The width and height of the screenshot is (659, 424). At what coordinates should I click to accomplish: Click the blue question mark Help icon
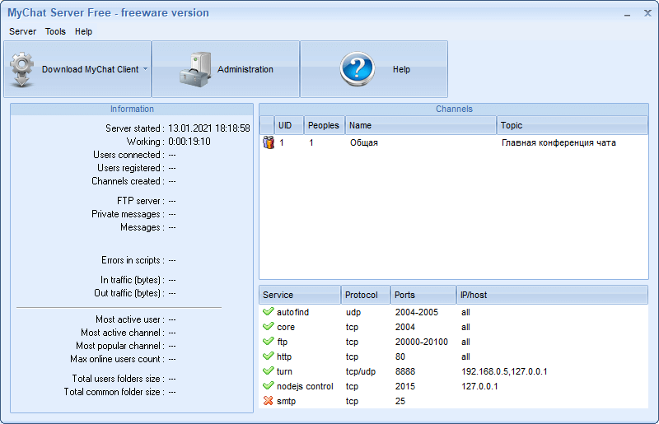click(358, 69)
